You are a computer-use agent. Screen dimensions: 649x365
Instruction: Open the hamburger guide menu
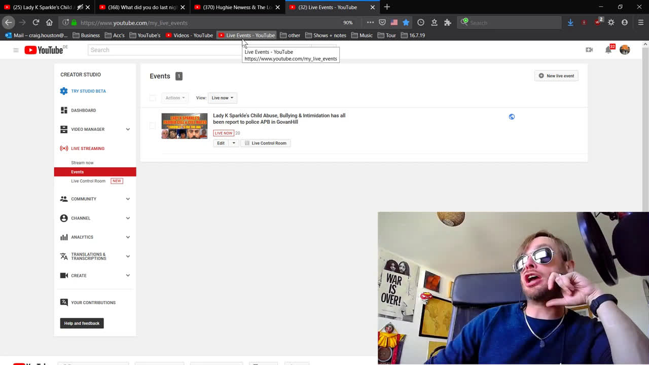click(16, 50)
